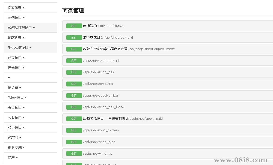Open the /api/shop/codeNumber endpoint path
This screenshot has width=273, height=165.
click(x=101, y=95)
